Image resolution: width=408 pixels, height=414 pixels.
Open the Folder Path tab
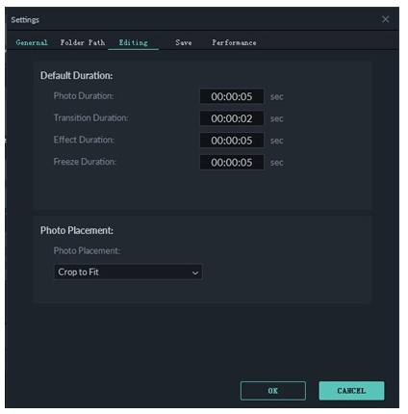(83, 42)
